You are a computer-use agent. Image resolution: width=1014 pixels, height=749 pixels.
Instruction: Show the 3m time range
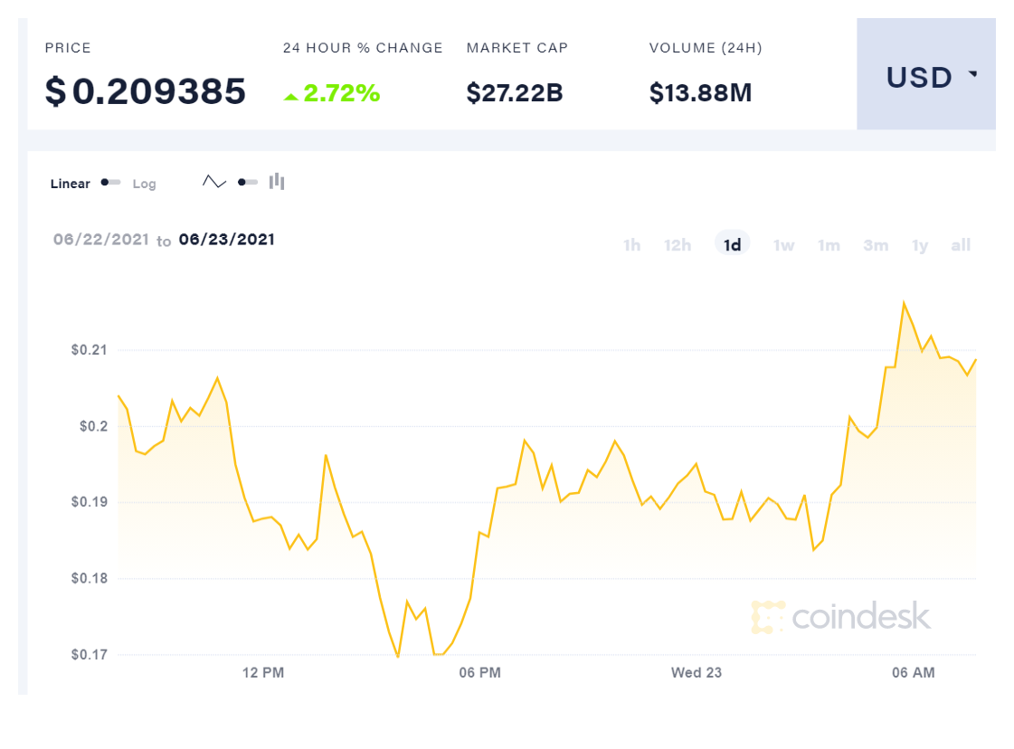click(876, 245)
